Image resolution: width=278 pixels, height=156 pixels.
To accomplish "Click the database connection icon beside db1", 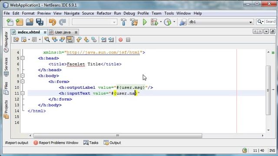I will click(183, 22).
